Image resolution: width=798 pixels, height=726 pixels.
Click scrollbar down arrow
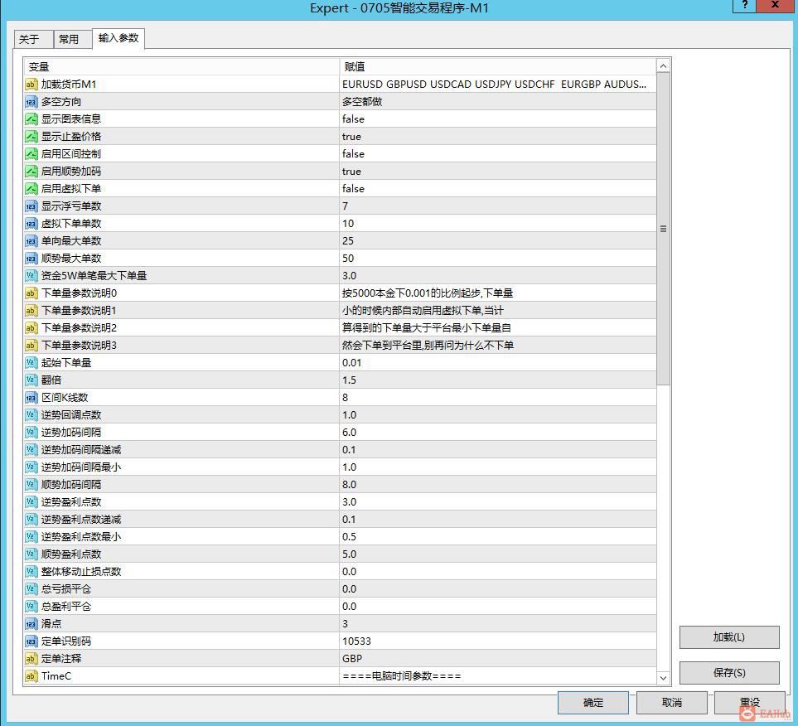coord(663,678)
